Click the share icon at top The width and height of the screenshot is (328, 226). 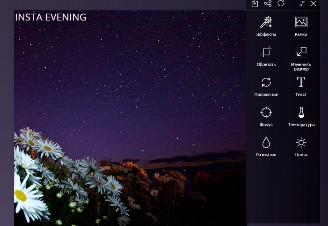point(268,3)
